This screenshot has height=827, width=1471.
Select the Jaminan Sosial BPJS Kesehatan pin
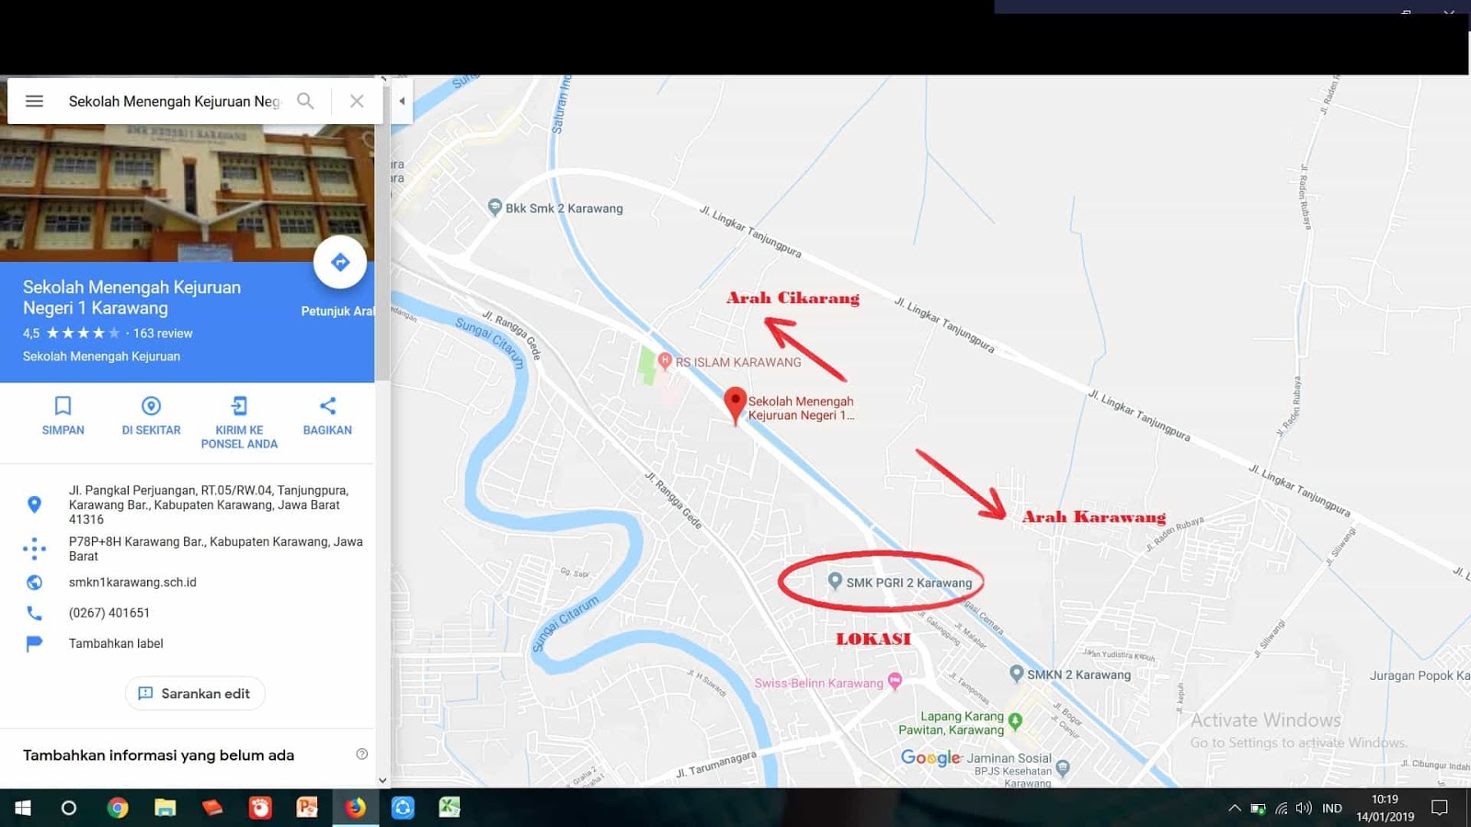pos(1063,767)
